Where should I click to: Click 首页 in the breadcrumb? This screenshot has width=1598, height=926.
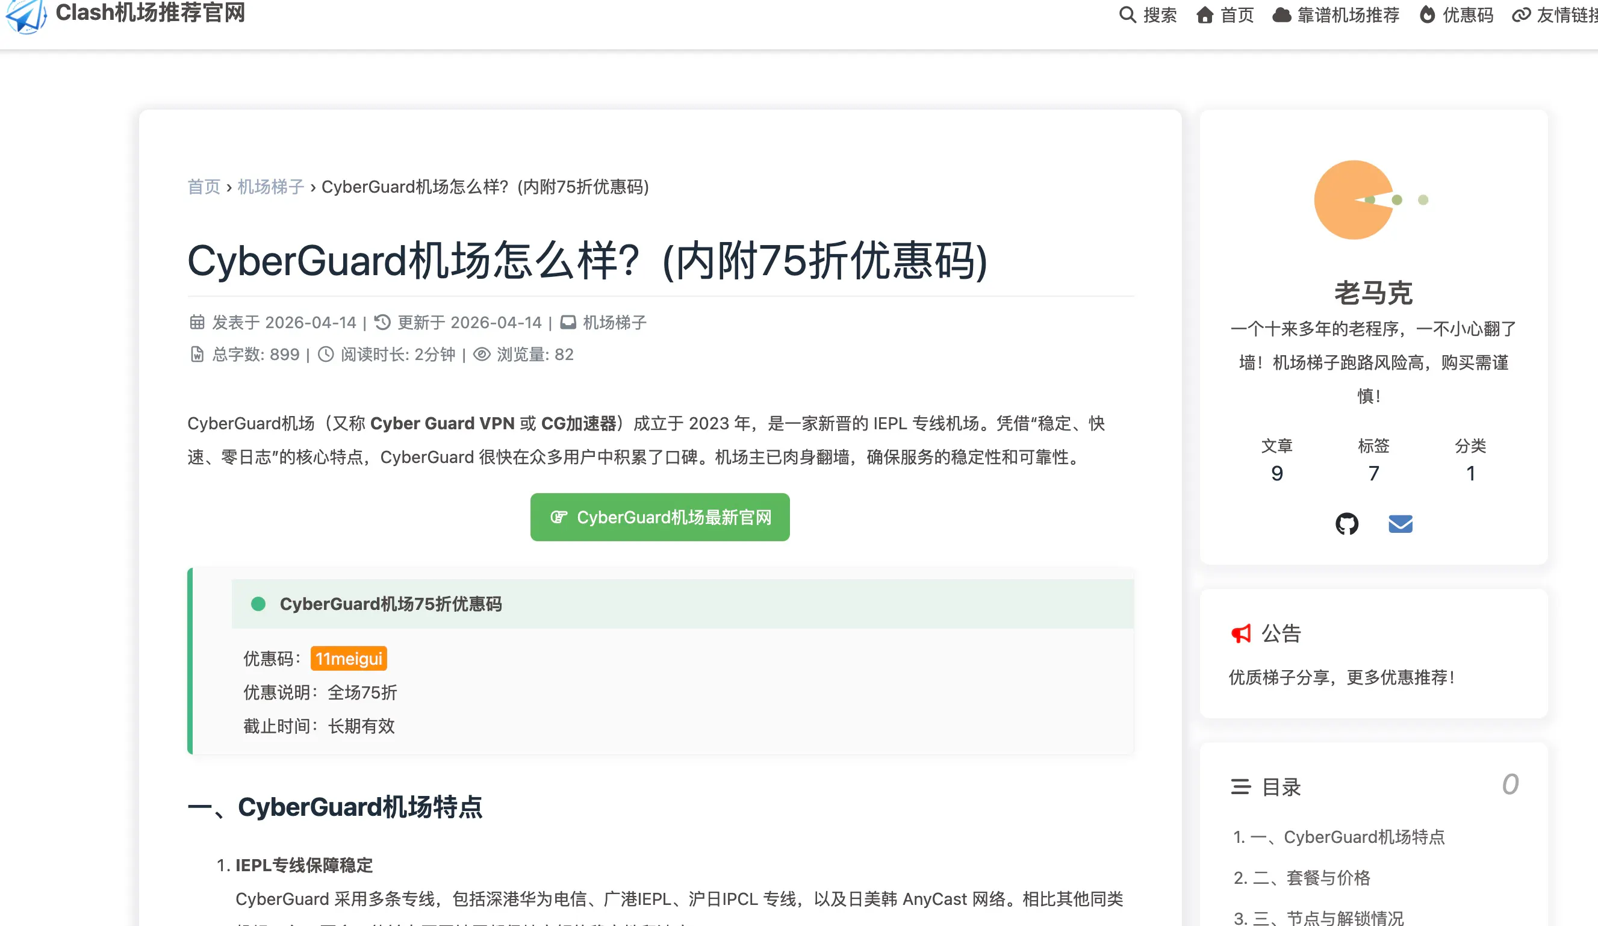pos(204,187)
